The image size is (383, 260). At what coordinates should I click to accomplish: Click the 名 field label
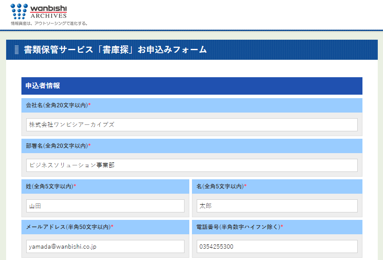pyautogui.click(x=220, y=187)
